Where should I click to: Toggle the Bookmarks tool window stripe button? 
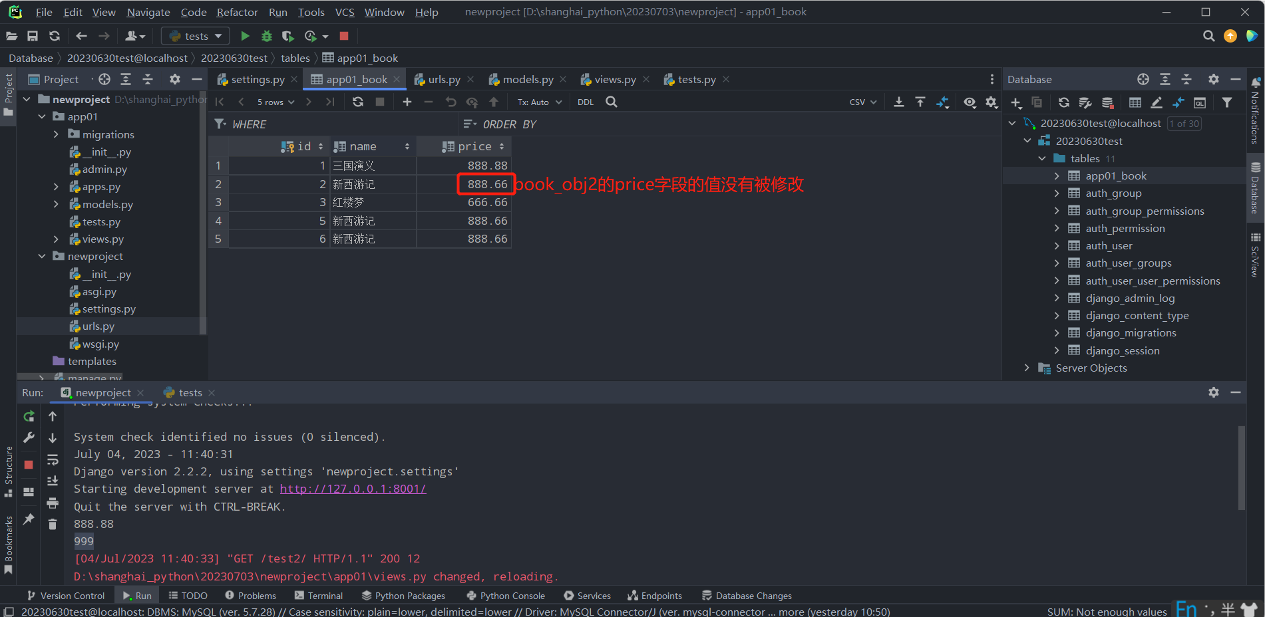9,545
